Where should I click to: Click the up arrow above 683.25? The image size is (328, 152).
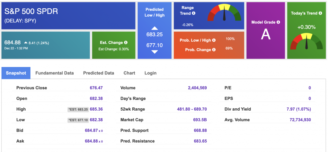pos(154,28)
